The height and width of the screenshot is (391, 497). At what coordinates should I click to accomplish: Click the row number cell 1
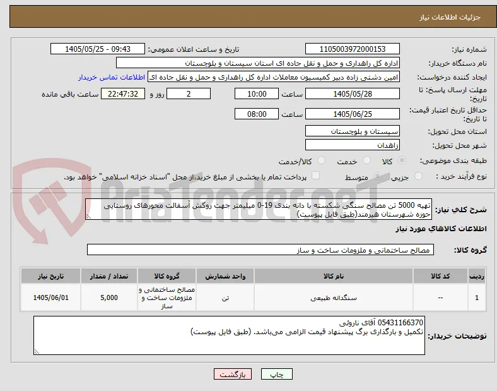(477, 298)
